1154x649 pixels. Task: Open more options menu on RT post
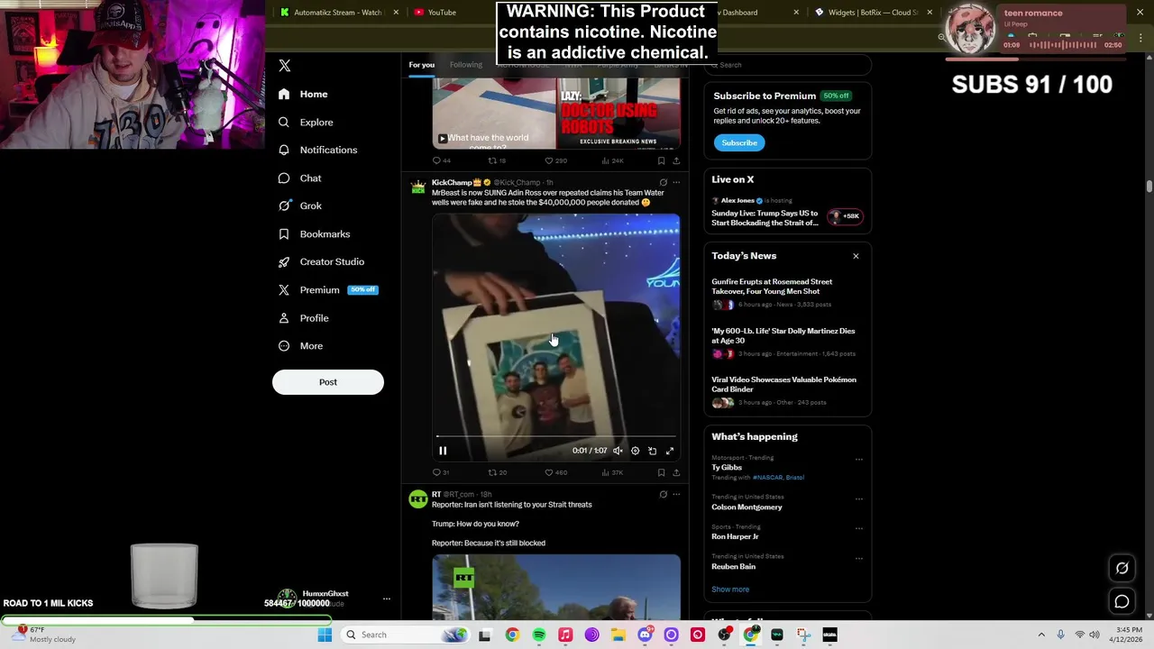(x=676, y=495)
